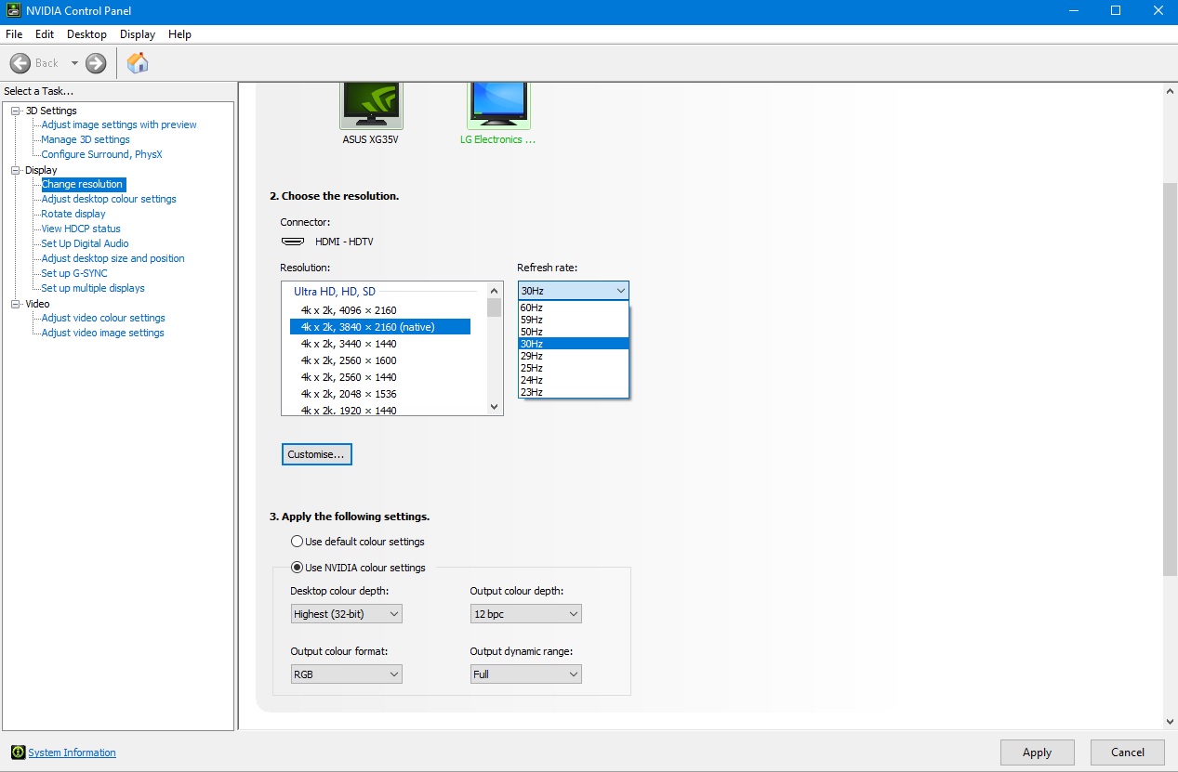Open the Display menu
The height and width of the screenshot is (772, 1178).
coord(138,34)
